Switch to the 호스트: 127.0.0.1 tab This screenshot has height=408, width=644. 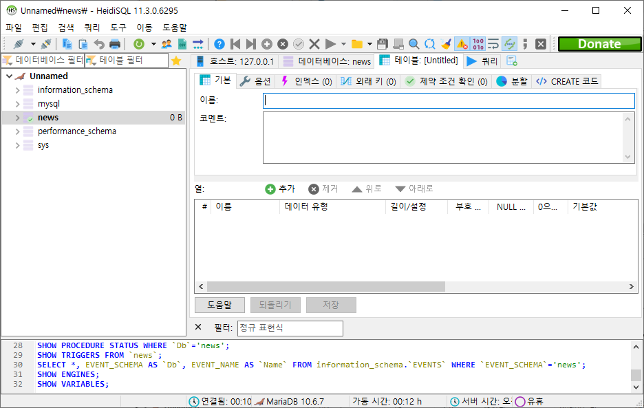(x=235, y=61)
